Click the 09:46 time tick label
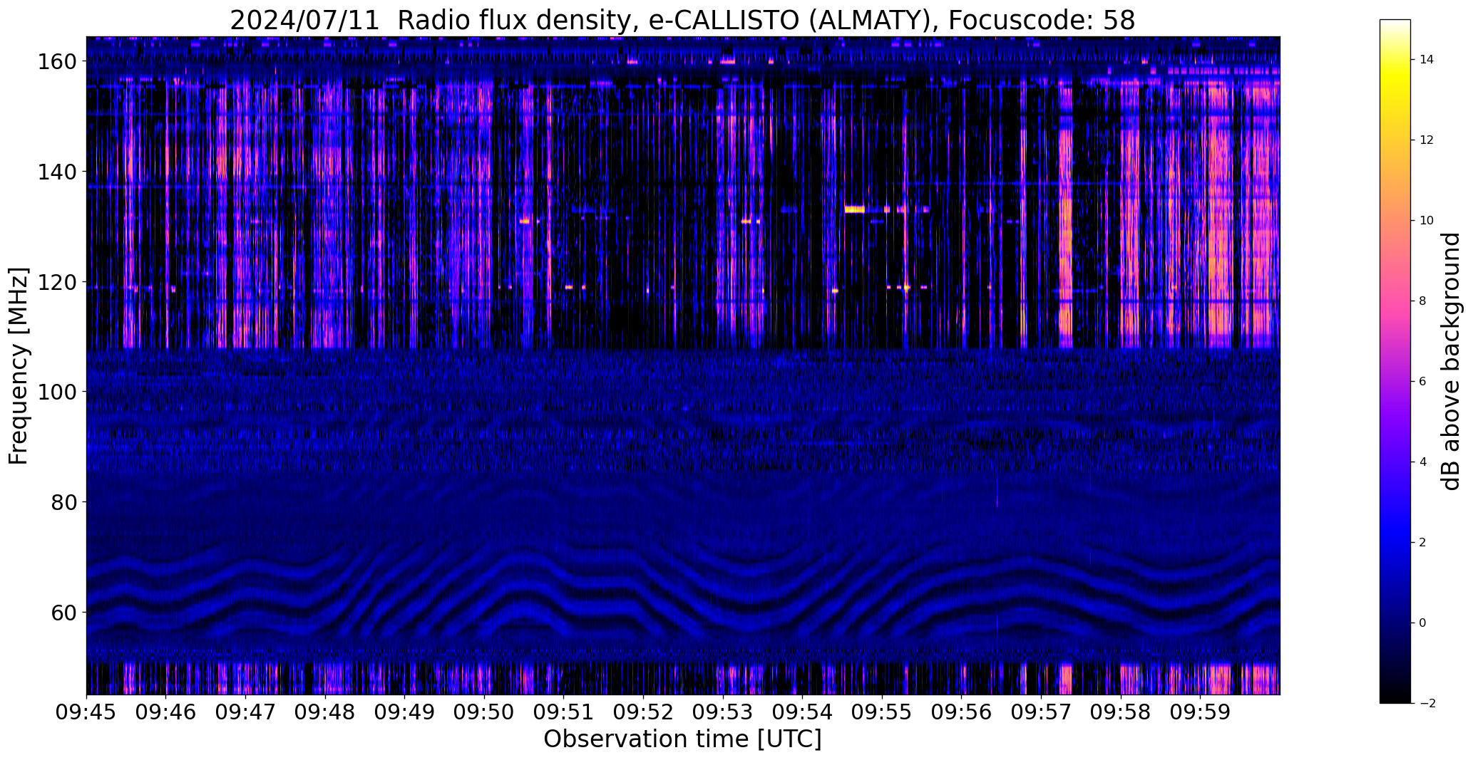 [166, 712]
